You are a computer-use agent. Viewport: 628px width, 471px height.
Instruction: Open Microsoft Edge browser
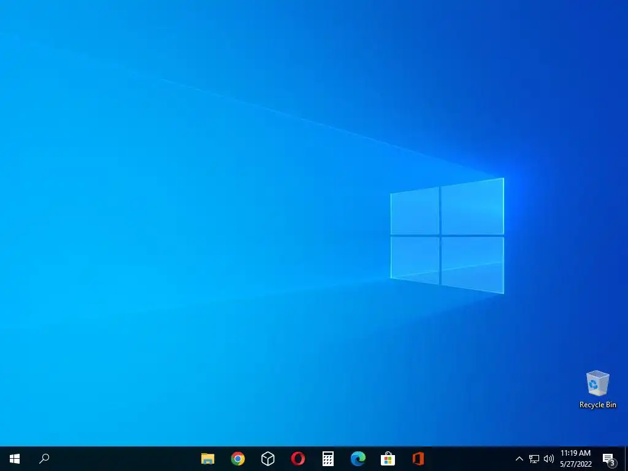coord(358,459)
